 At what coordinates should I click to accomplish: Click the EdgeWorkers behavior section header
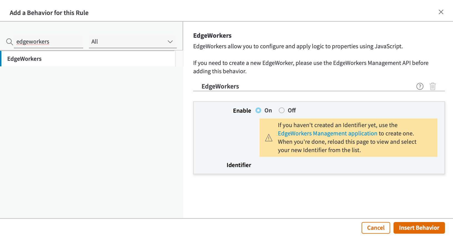coord(220,86)
